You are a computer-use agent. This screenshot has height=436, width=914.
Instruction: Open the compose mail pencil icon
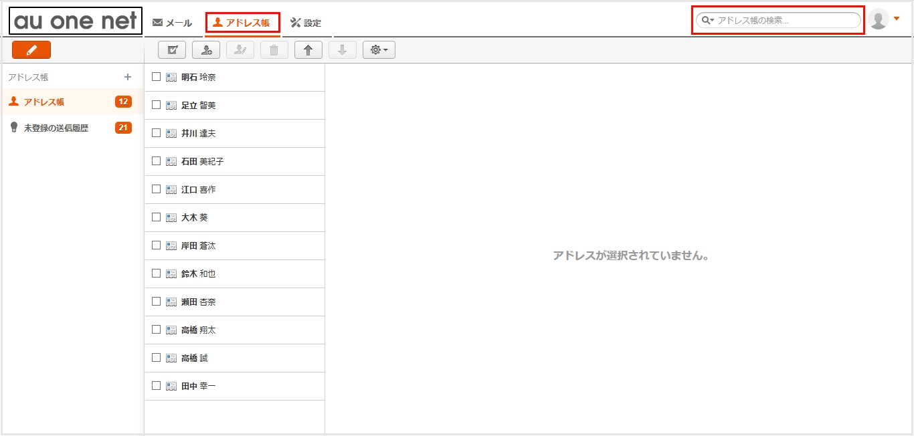[31, 49]
